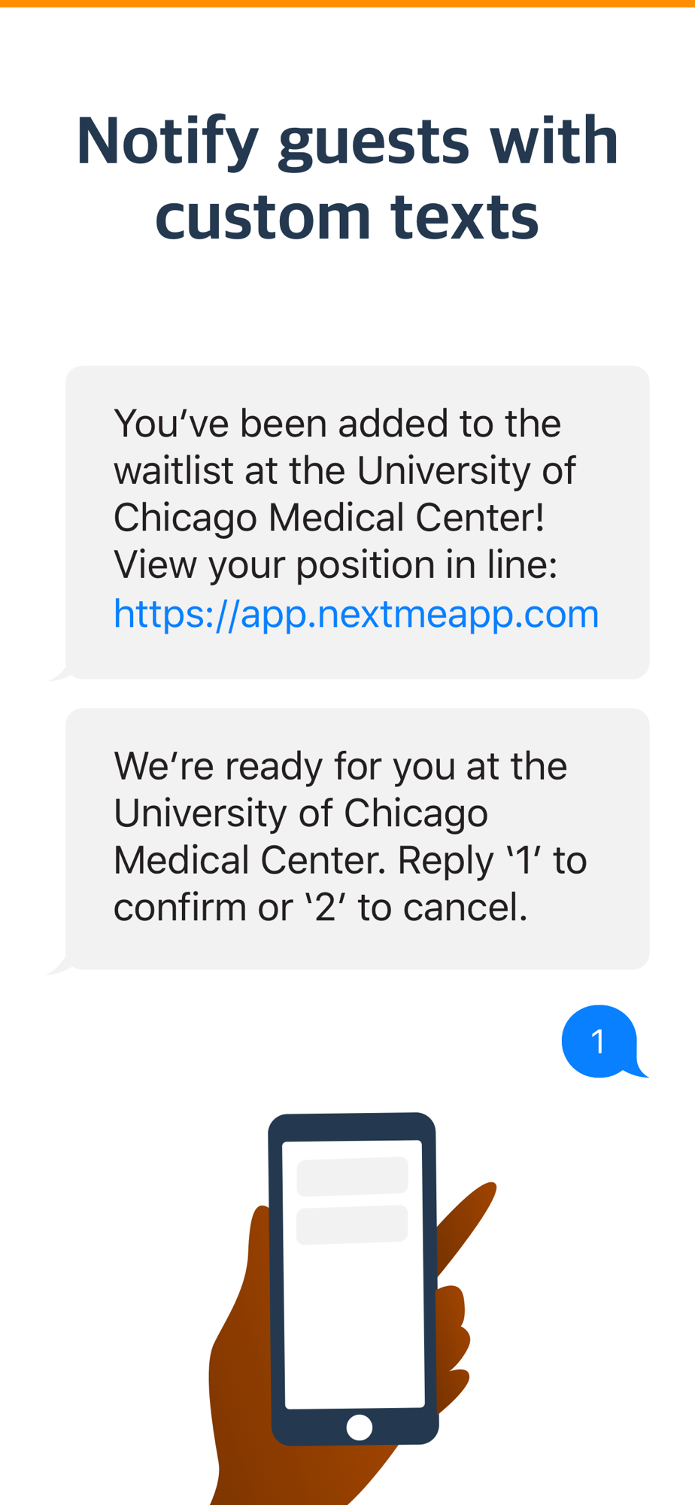Click the pointed tail of the waitlist message bubble
This screenshot has width=695, height=1505.
tap(60, 674)
